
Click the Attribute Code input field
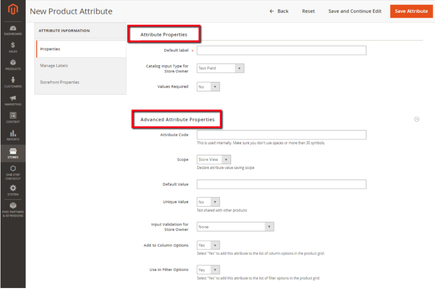point(281,135)
